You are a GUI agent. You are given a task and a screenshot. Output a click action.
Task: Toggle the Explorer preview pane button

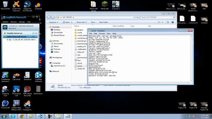(167, 22)
